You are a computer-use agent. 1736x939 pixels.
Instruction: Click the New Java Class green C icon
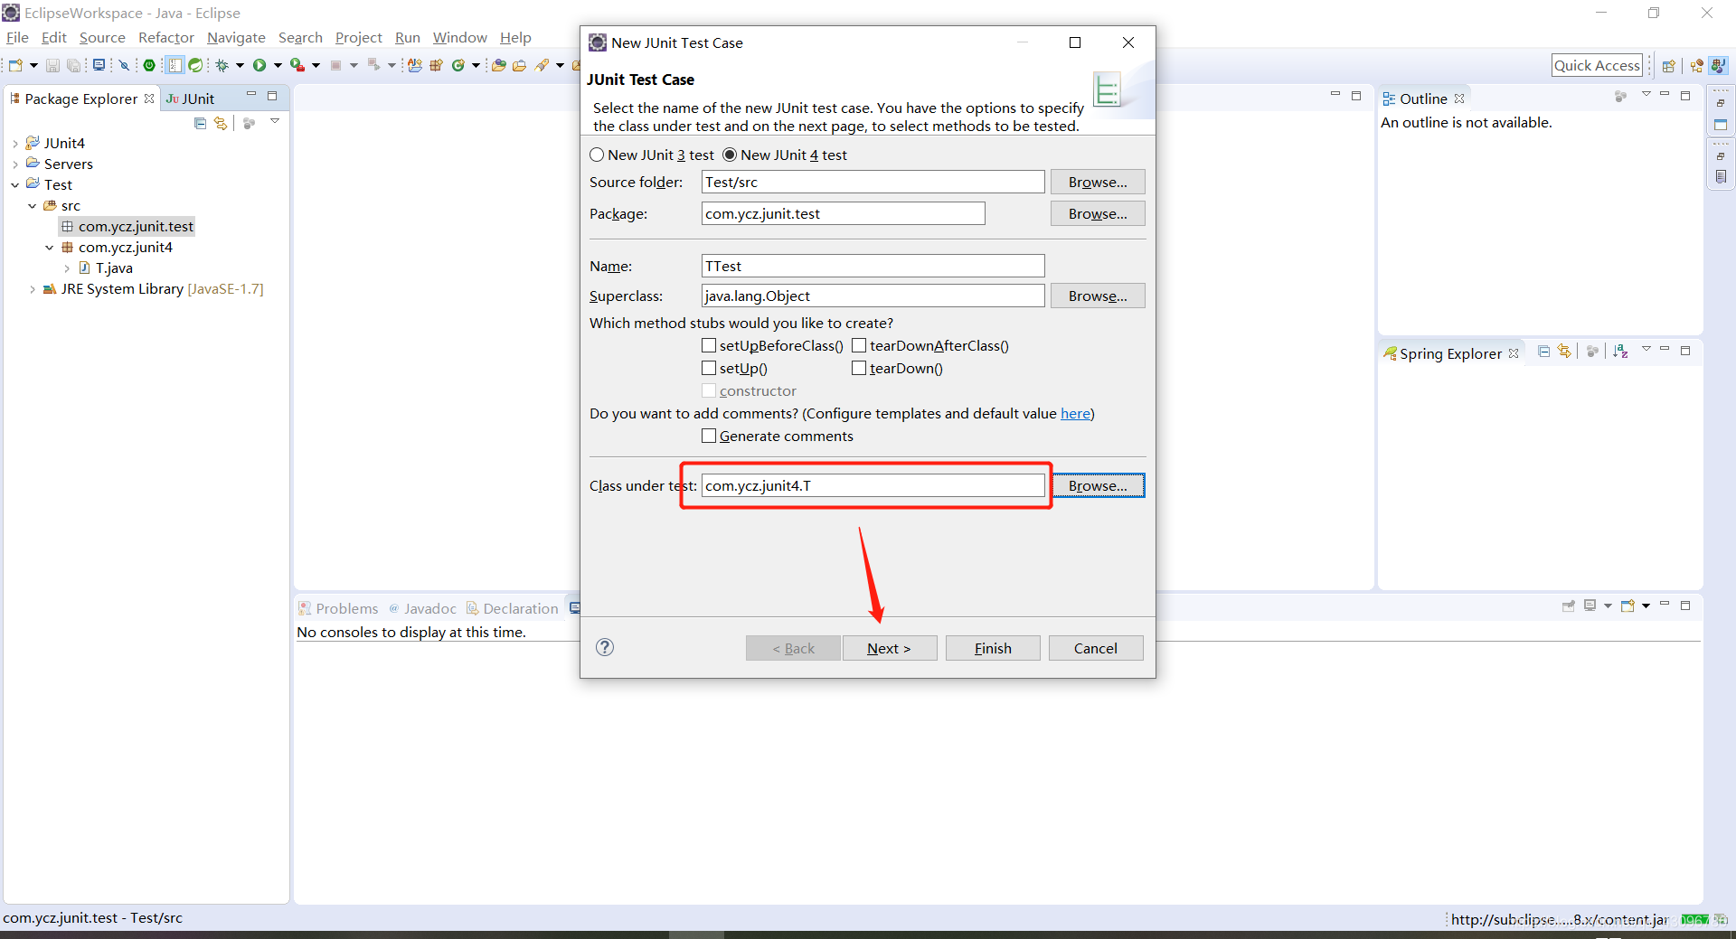(458, 65)
